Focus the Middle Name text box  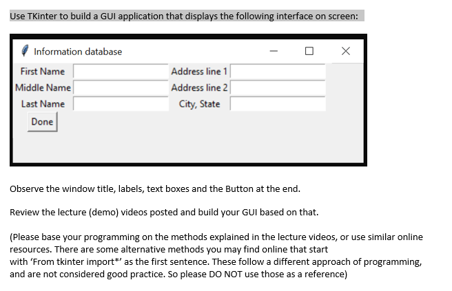coord(121,87)
